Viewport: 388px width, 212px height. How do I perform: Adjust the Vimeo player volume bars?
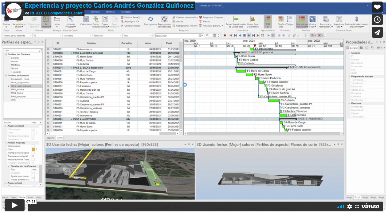click(340, 206)
